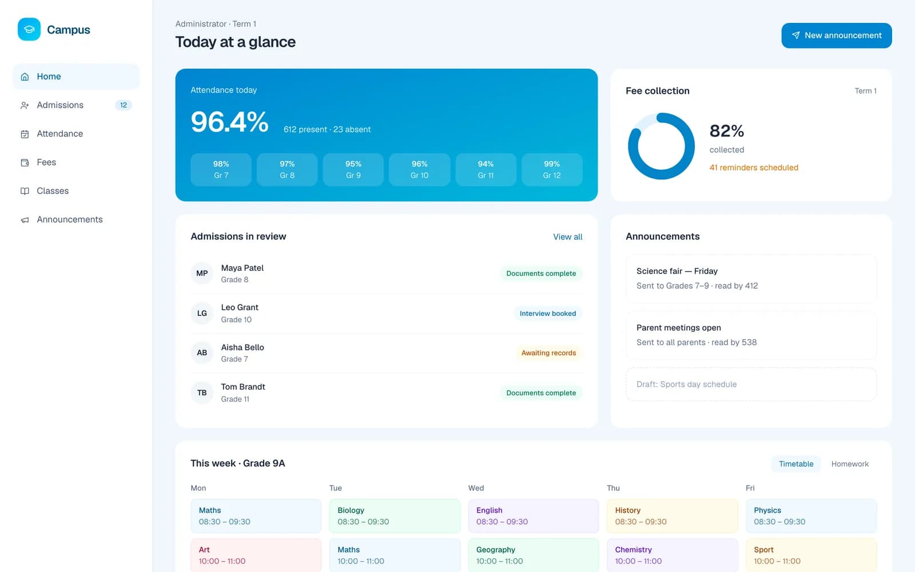Navigate to Fees in the sidebar

pos(76,162)
